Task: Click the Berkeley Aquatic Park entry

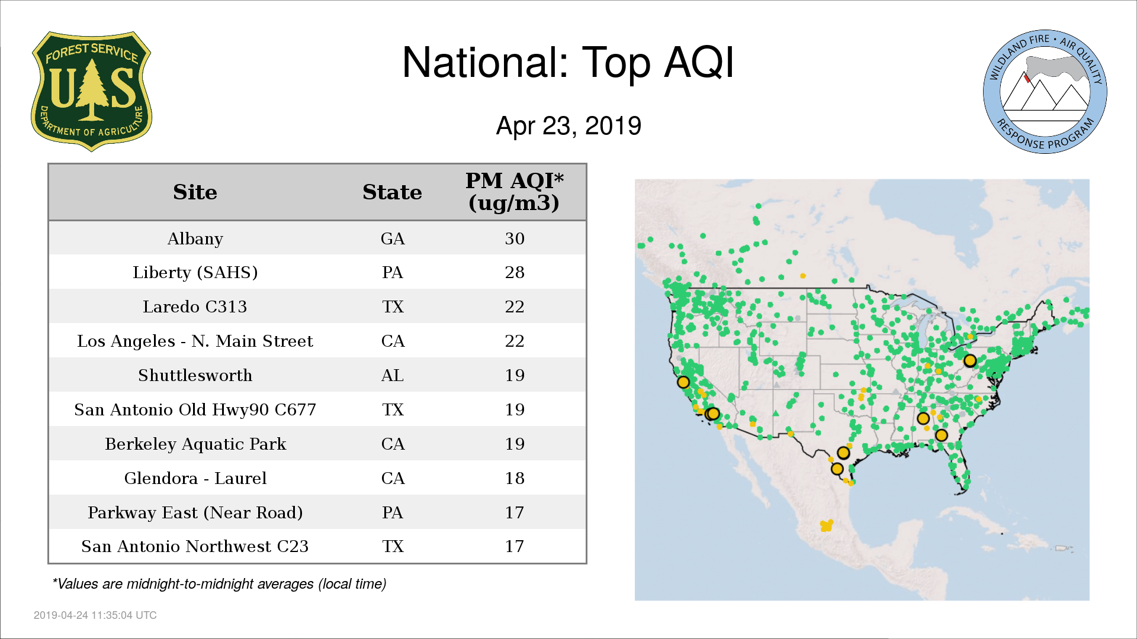Action: point(195,444)
